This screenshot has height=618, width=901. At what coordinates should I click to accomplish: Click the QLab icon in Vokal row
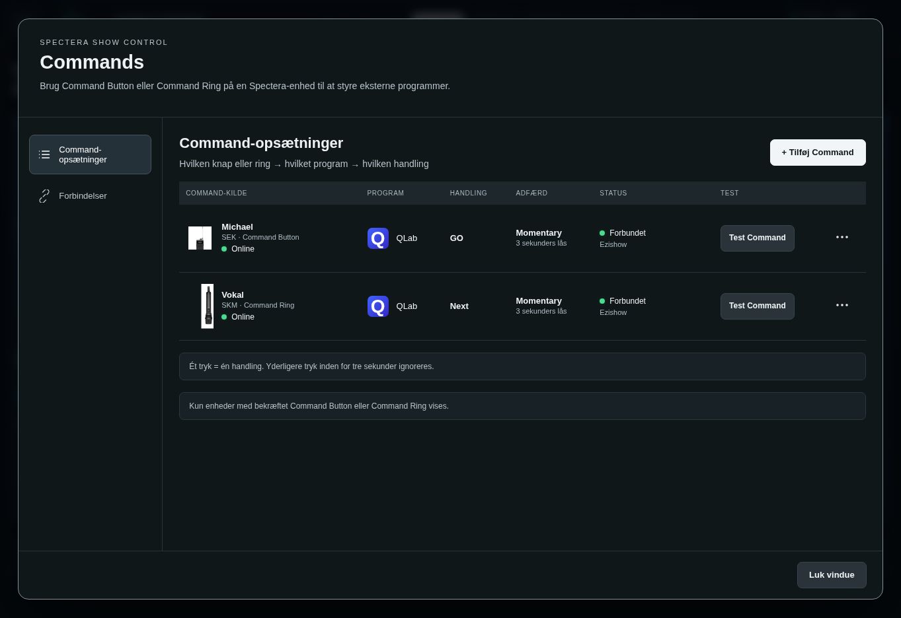[x=378, y=306]
